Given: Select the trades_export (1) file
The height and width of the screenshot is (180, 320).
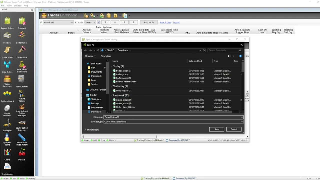Looking at the screenshot, I should (x=123, y=71).
